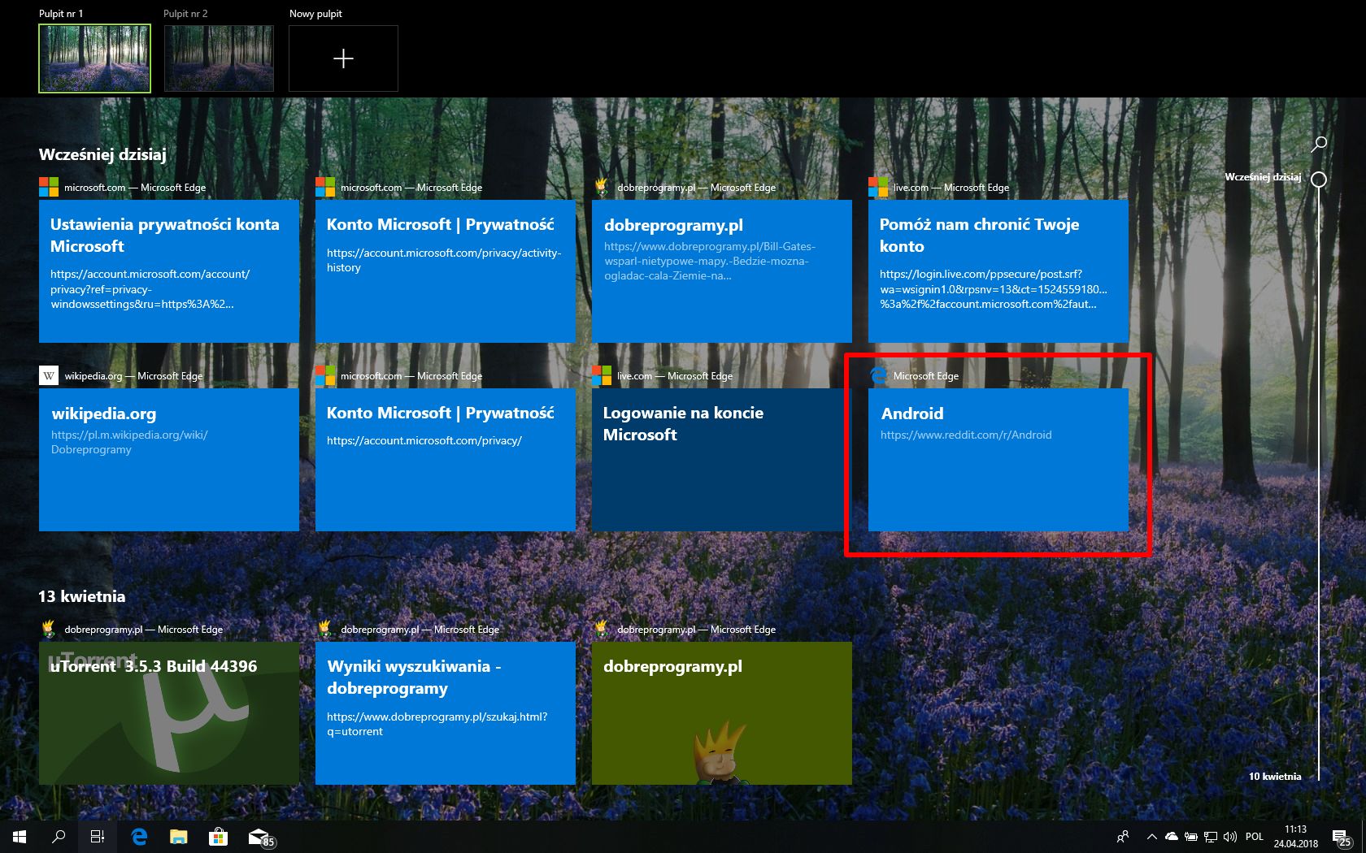Click the login.live.com ppsecure URL text
This screenshot has height=853, width=1366.
pyautogui.click(x=993, y=289)
